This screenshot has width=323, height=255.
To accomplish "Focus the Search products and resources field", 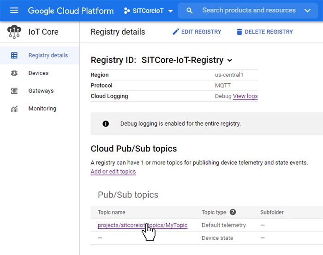I will pyautogui.click(x=249, y=10).
